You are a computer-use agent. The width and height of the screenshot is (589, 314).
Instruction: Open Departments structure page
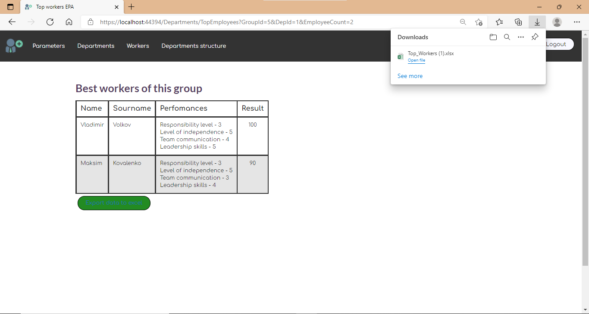click(x=194, y=46)
